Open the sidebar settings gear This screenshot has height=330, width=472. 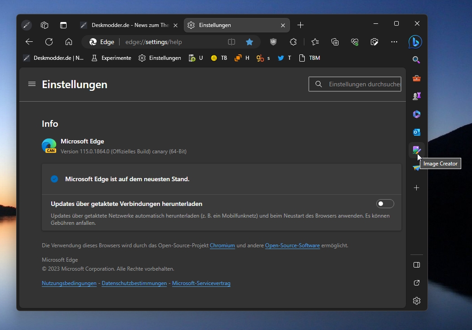[416, 301]
